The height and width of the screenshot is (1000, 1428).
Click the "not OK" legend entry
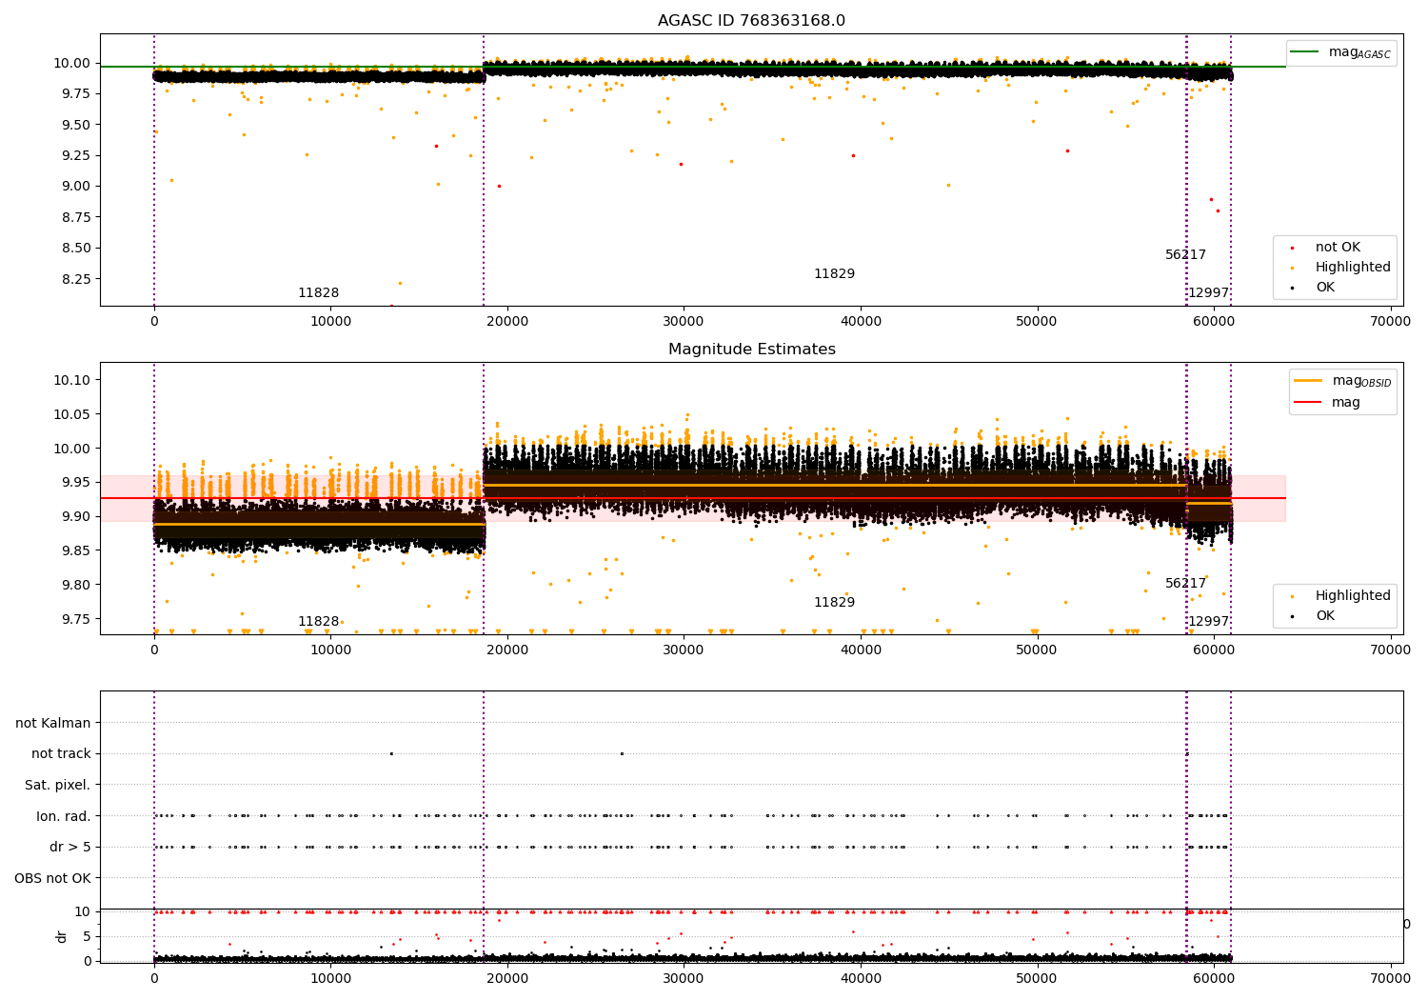1338,248
